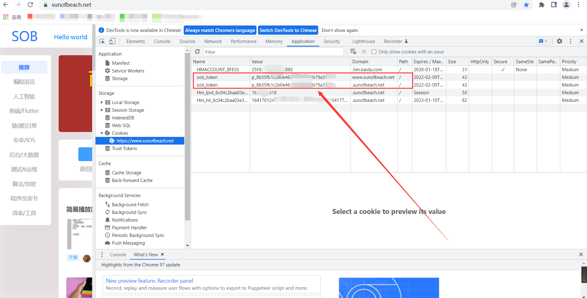Toggle the device toolbar icon
The width and height of the screenshot is (587, 298).
[112, 41]
